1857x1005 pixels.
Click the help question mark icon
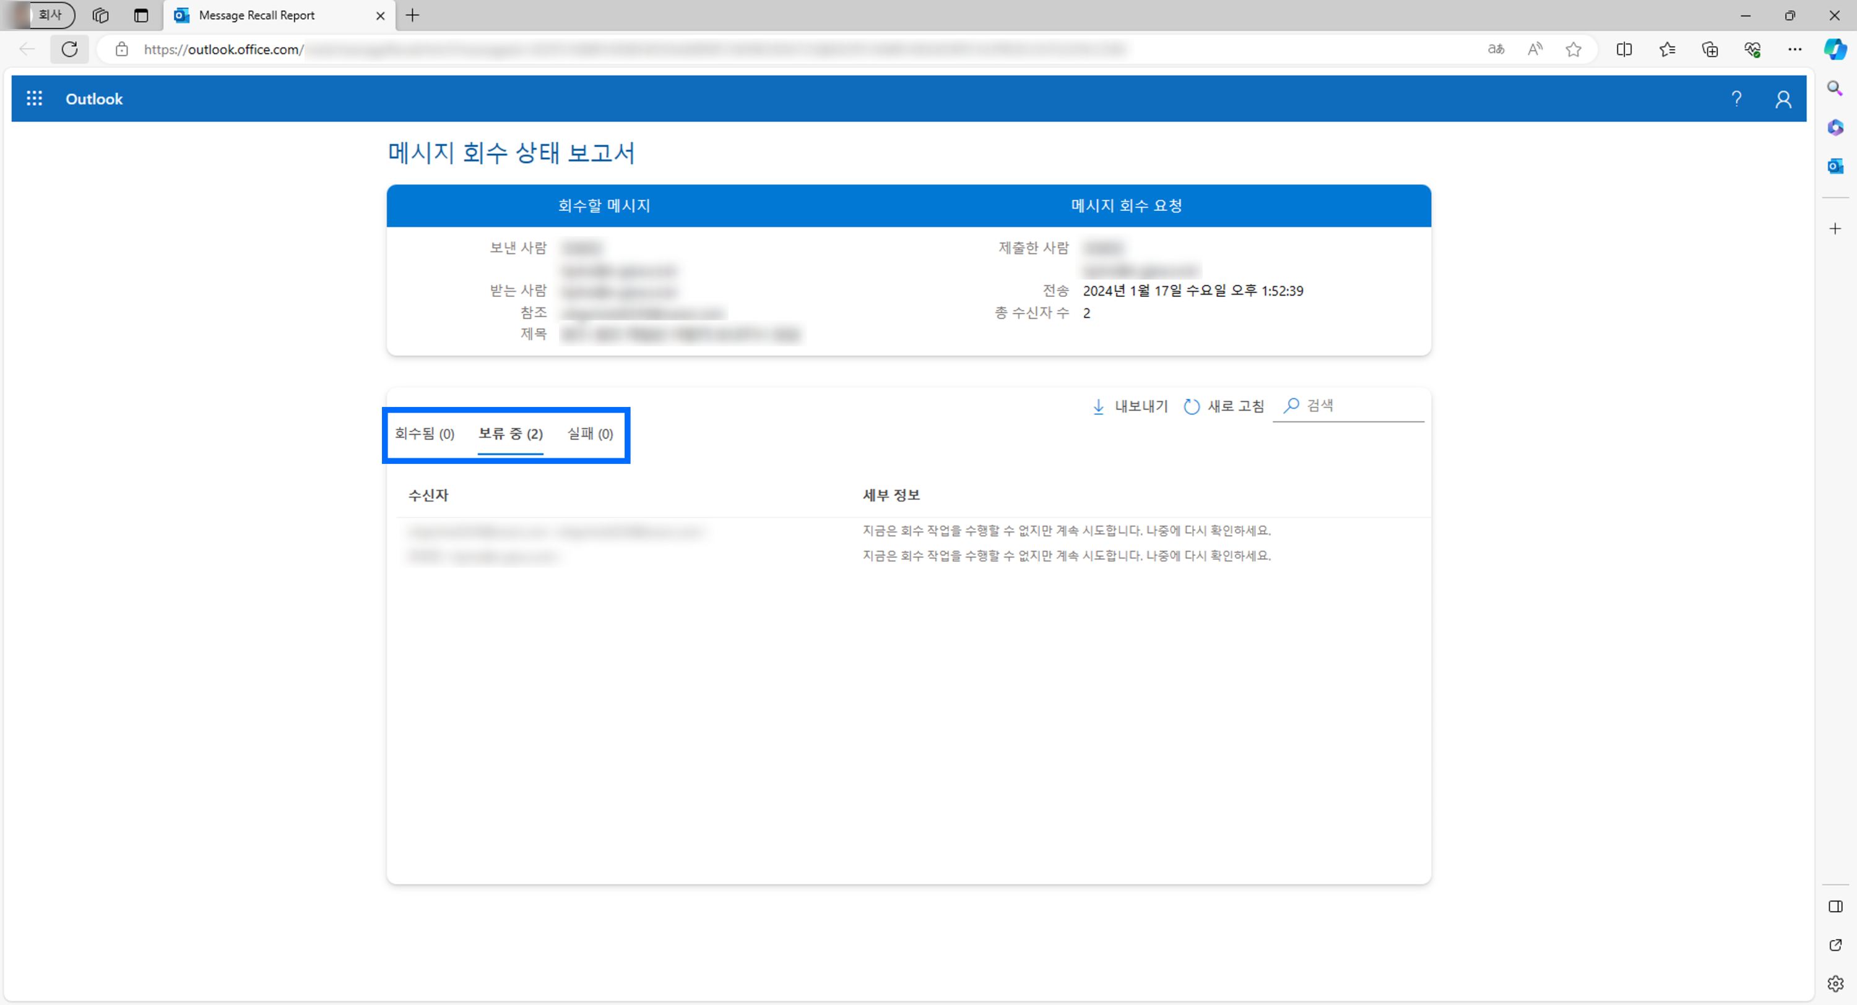(1736, 99)
